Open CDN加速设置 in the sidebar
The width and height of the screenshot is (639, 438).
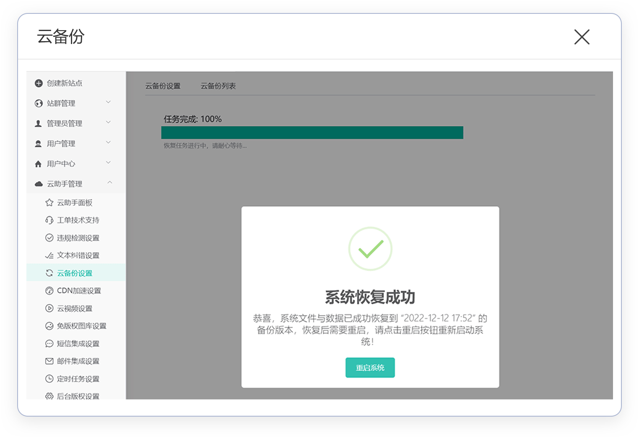pos(79,291)
